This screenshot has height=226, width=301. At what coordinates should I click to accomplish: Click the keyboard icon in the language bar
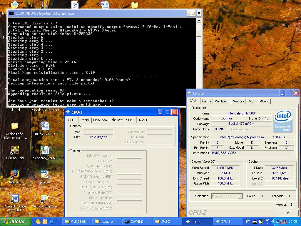coord(255,222)
